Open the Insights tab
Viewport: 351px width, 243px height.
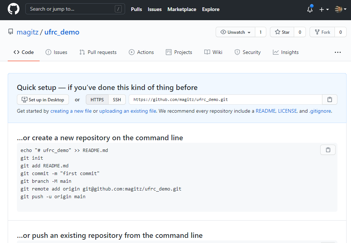tap(286, 52)
